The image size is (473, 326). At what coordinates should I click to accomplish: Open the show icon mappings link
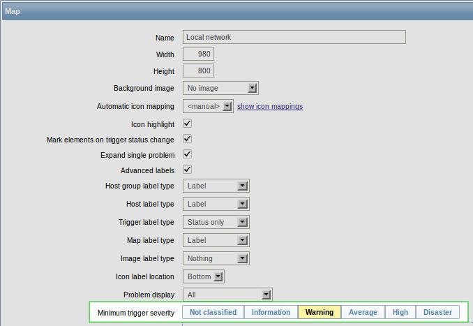tap(269, 107)
